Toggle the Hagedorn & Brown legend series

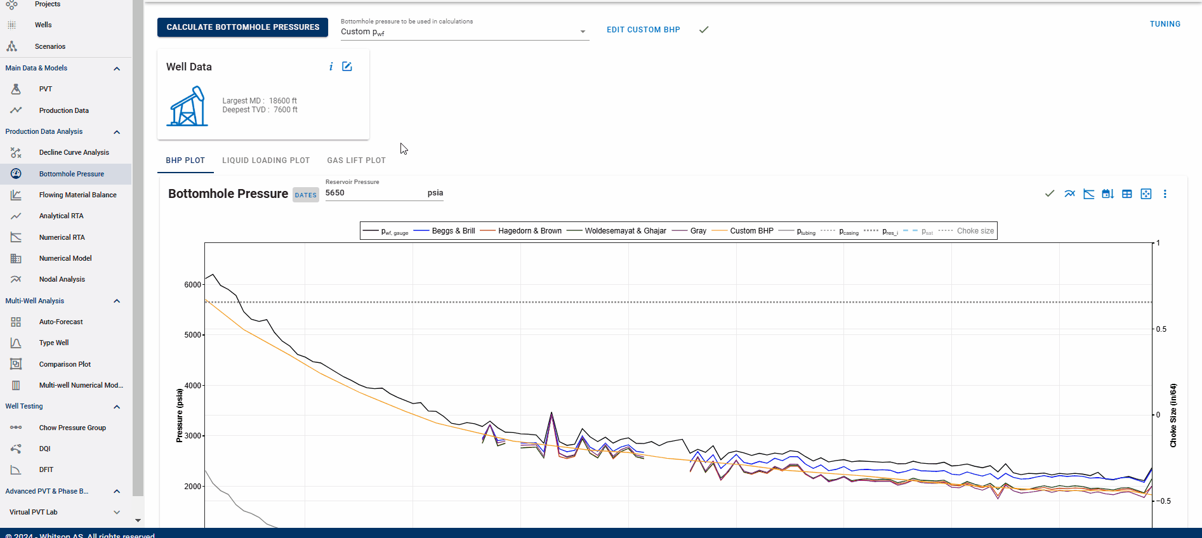pyautogui.click(x=521, y=231)
